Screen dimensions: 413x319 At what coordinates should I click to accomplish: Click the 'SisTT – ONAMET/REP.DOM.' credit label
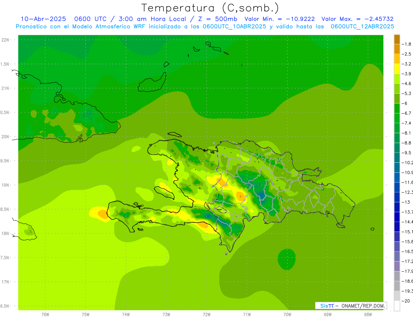351,306
